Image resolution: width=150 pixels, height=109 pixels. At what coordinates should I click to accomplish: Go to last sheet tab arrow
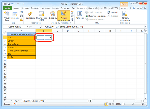tap(12, 101)
